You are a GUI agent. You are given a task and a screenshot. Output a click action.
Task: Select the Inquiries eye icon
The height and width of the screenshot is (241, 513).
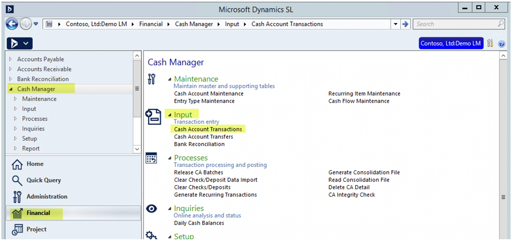[x=151, y=208]
